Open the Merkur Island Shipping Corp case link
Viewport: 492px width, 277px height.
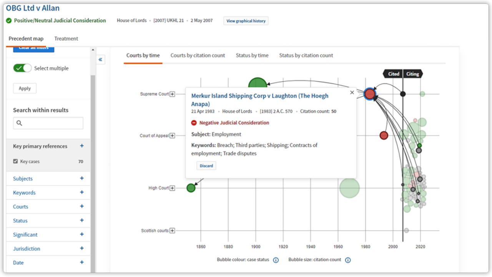pyautogui.click(x=256, y=96)
